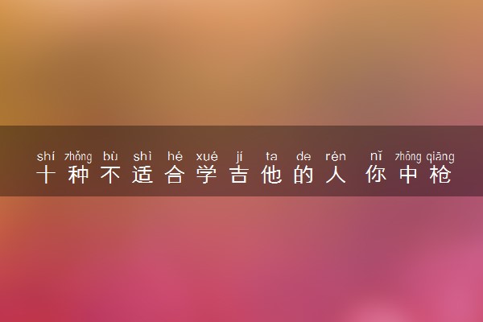Select the pinyin text "rén"

[336, 156]
